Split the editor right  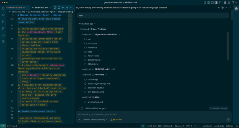59,7
